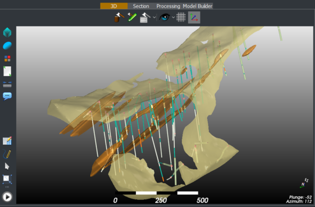Click the scale bar label 500

tap(202, 200)
